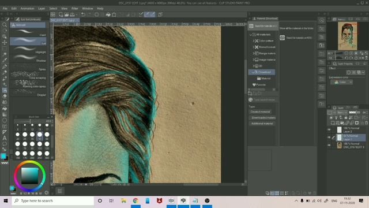
Task: Choose the Droplet sub tool
Action: 28,92
